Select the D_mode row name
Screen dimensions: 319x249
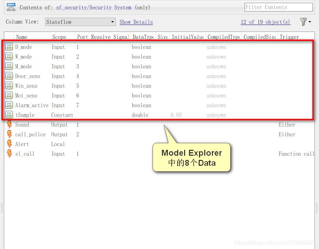[x=23, y=47]
